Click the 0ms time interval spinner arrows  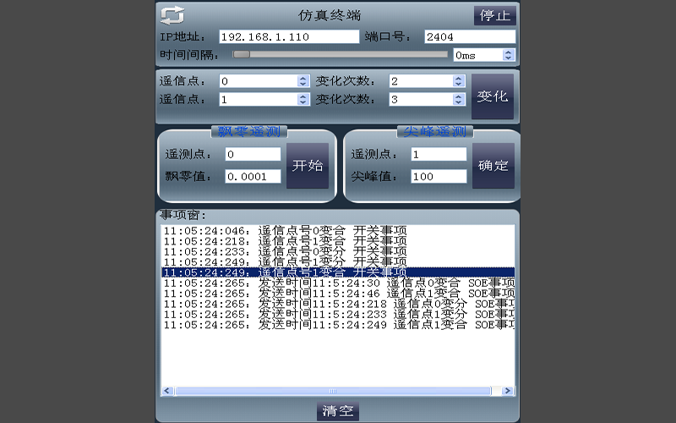[508, 55]
